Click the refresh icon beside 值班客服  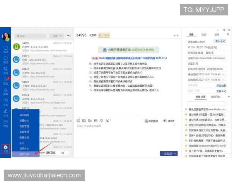(63, 153)
